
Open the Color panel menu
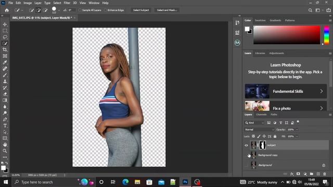(x=330, y=21)
